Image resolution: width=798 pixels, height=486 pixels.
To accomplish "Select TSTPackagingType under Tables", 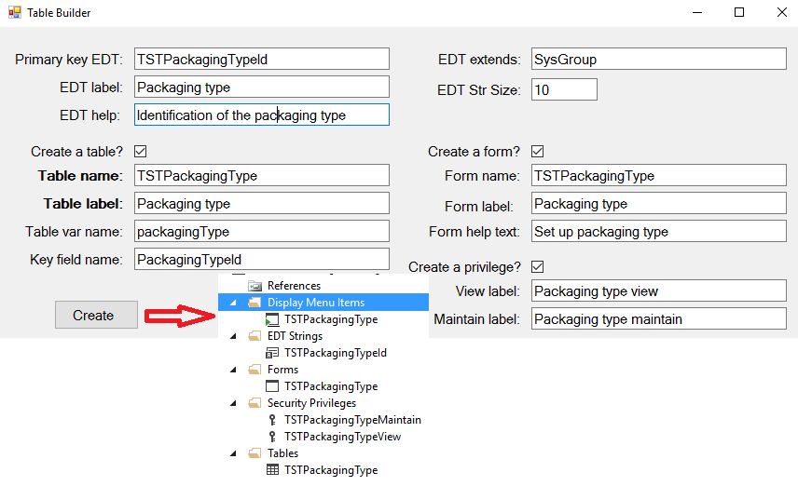I will [331, 470].
